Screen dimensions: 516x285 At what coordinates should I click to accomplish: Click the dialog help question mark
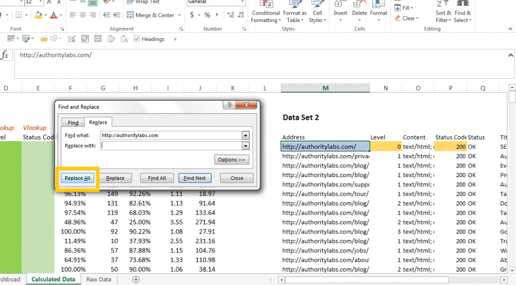230,105
